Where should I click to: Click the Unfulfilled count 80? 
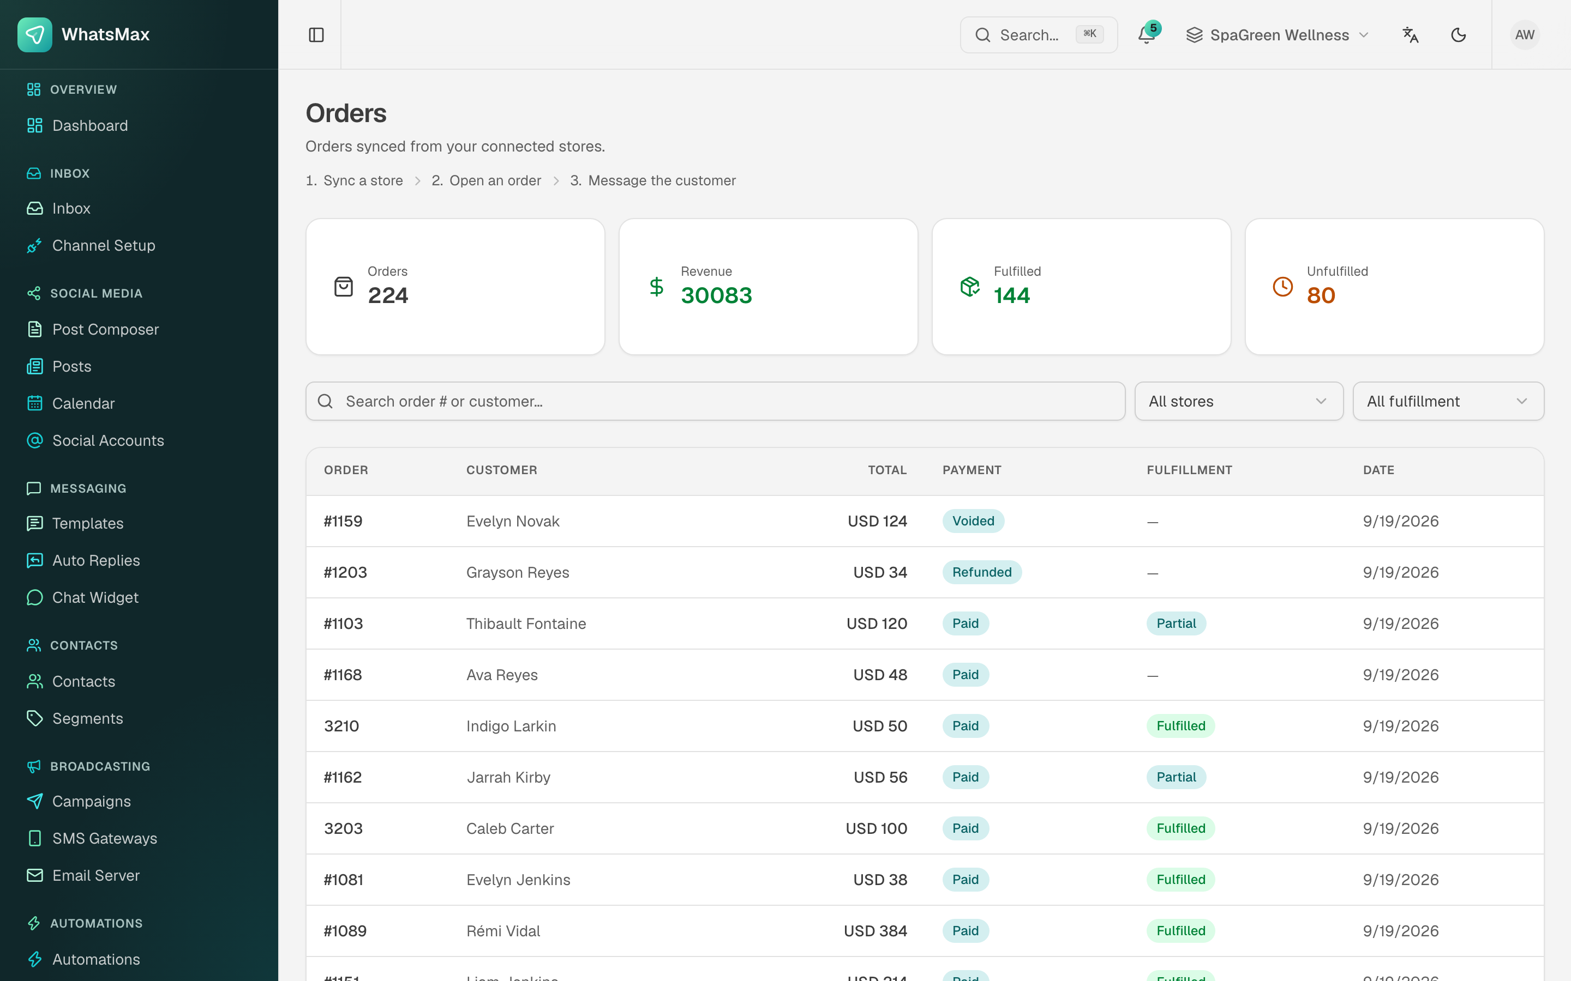pyautogui.click(x=1321, y=295)
